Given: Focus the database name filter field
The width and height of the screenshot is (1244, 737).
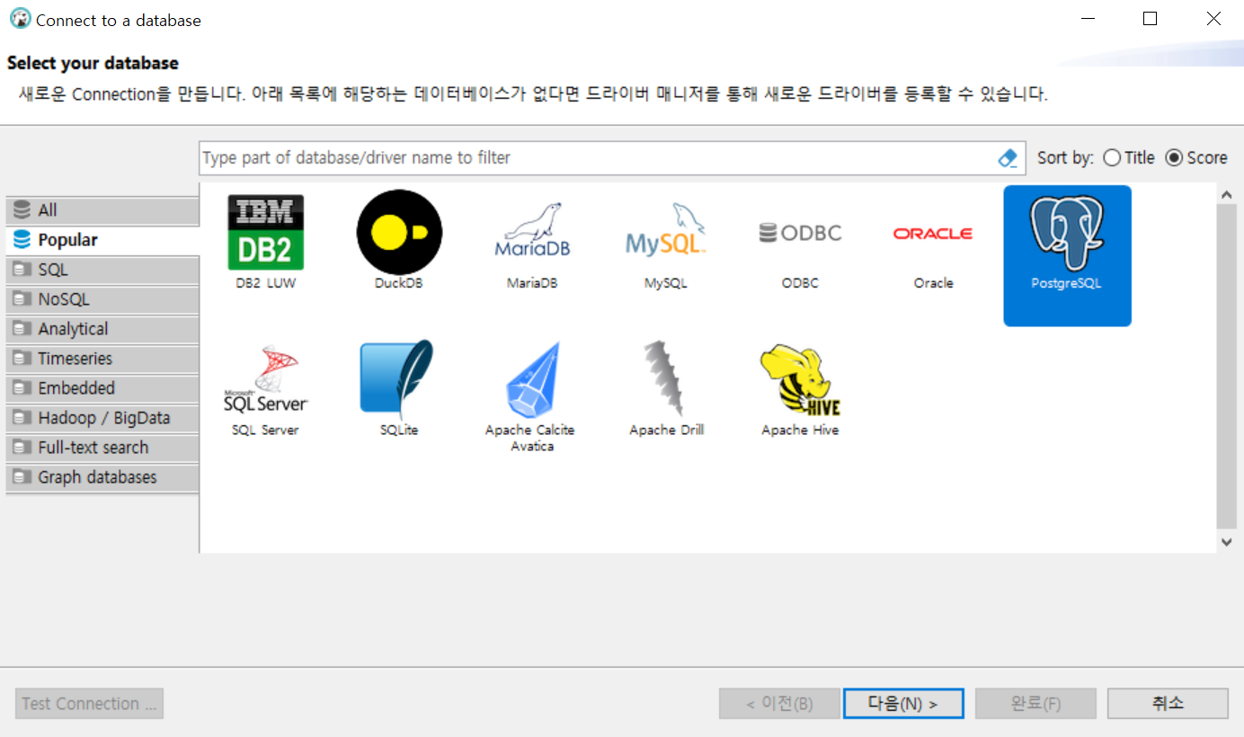Looking at the screenshot, I should pyautogui.click(x=597, y=158).
